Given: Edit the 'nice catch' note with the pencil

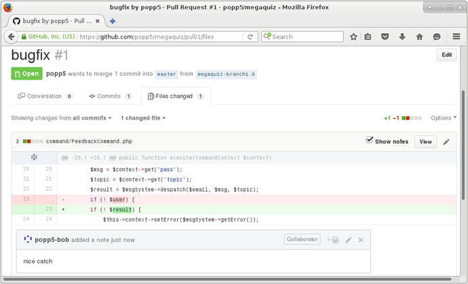Looking at the screenshot, I should pos(349,240).
